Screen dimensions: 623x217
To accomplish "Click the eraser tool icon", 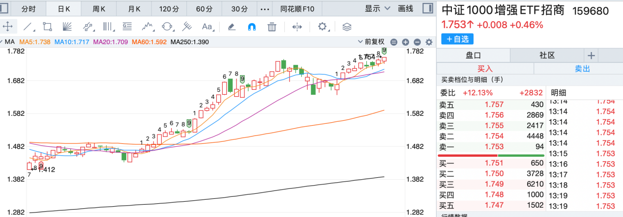I will click(x=233, y=27).
